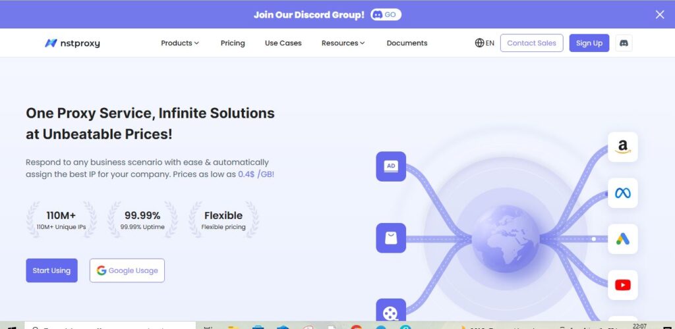The width and height of the screenshot is (675, 329).
Task: Expand the Resources dropdown menu
Action: [343, 43]
